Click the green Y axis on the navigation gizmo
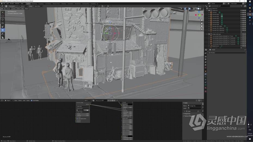253x142 pixels. point(200,15)
